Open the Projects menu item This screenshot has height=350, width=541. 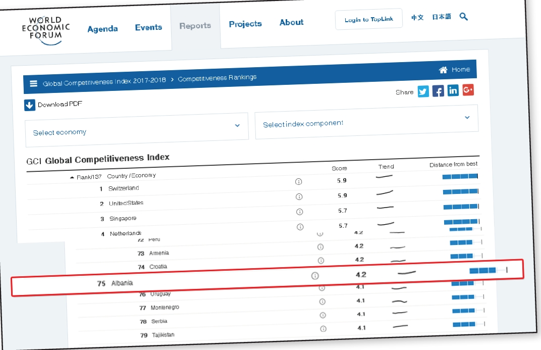click(x=245, y=24)
